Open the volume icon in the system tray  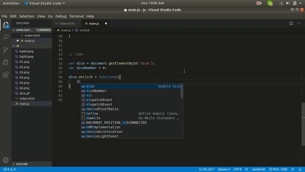point(288,3)
